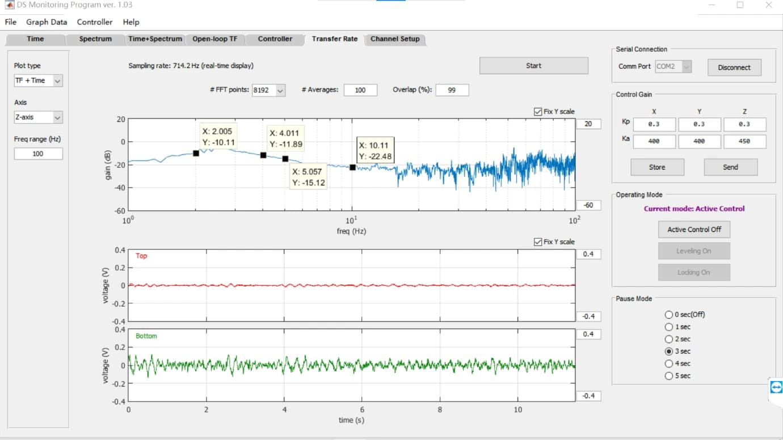Toggle Fix Y scale for gain plot

coord(538,112)
